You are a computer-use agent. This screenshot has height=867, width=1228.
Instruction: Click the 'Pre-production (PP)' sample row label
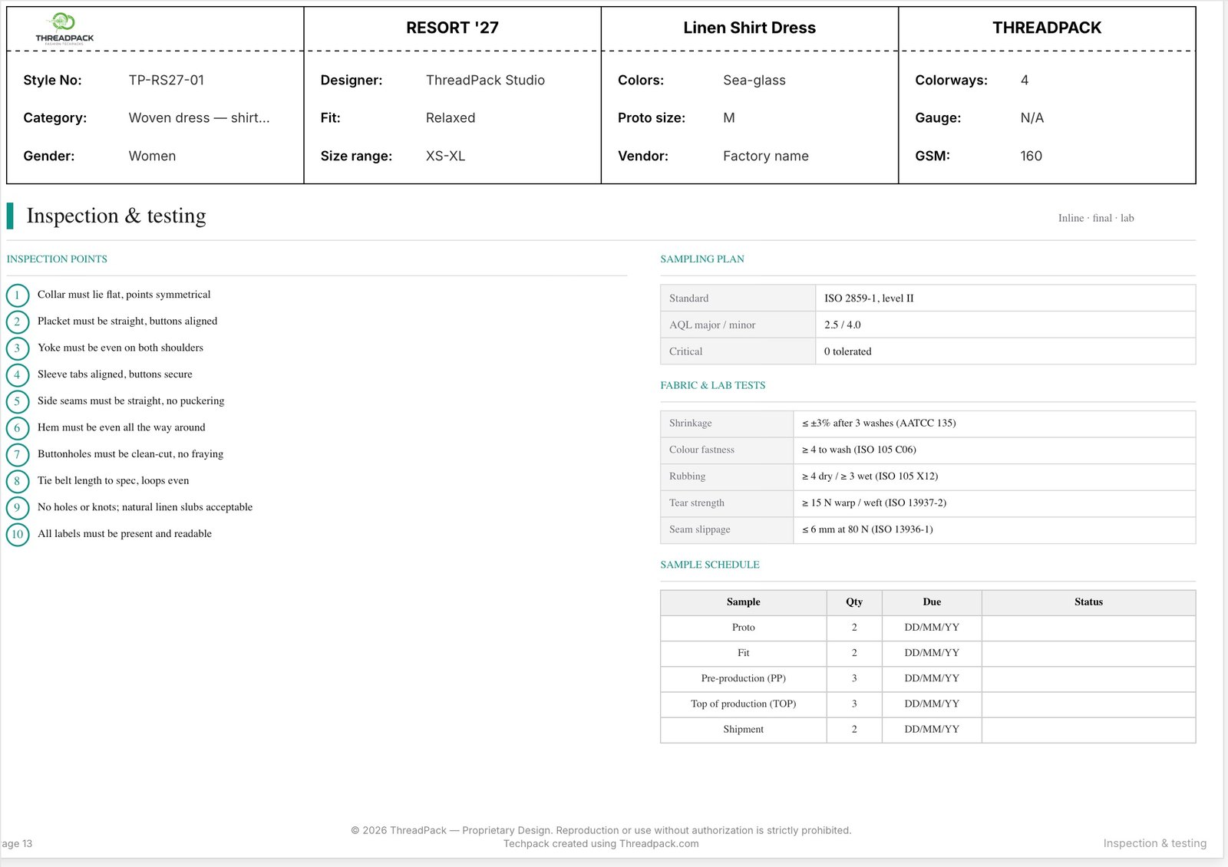tap(743, 678)
